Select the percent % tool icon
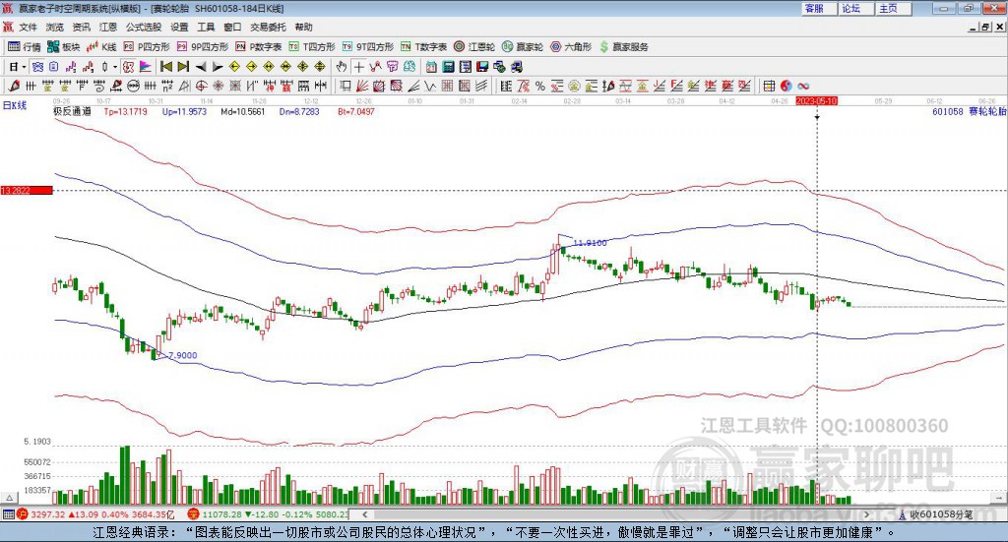1008x542 pixels. click(x=540, y=86)
